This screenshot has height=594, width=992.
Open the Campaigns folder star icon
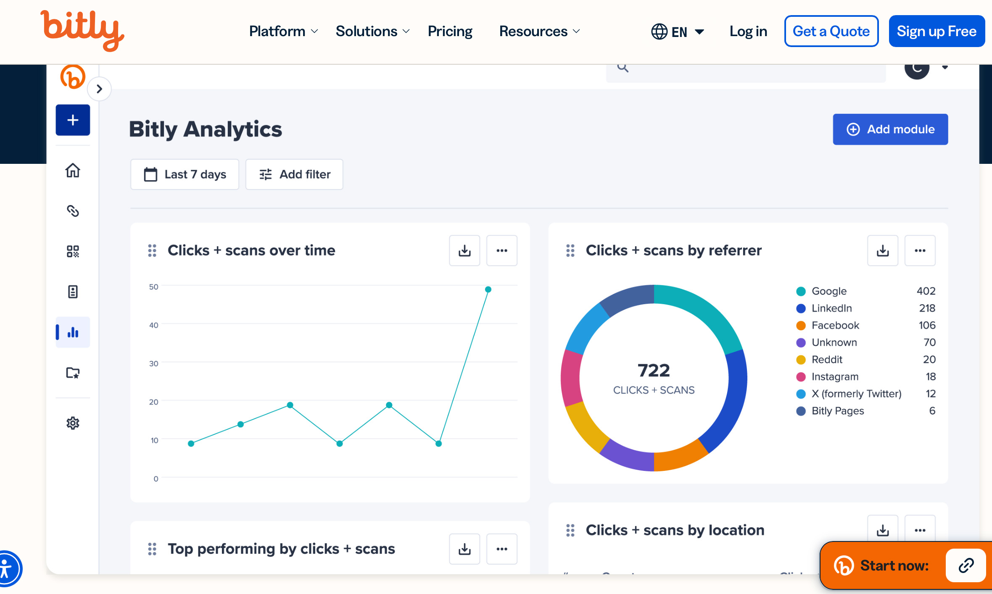coord(73,373)
